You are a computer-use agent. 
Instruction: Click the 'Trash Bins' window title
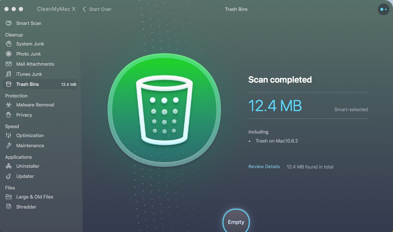[x=236, y=9]
